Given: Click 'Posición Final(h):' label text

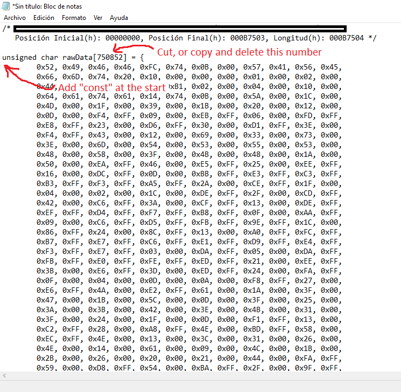Looking at the screenshot, I should click(187, 38).
